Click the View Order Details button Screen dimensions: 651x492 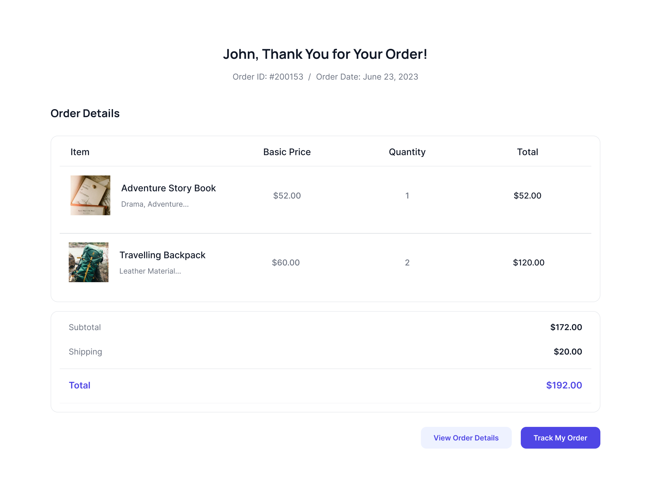pos(466,438)
